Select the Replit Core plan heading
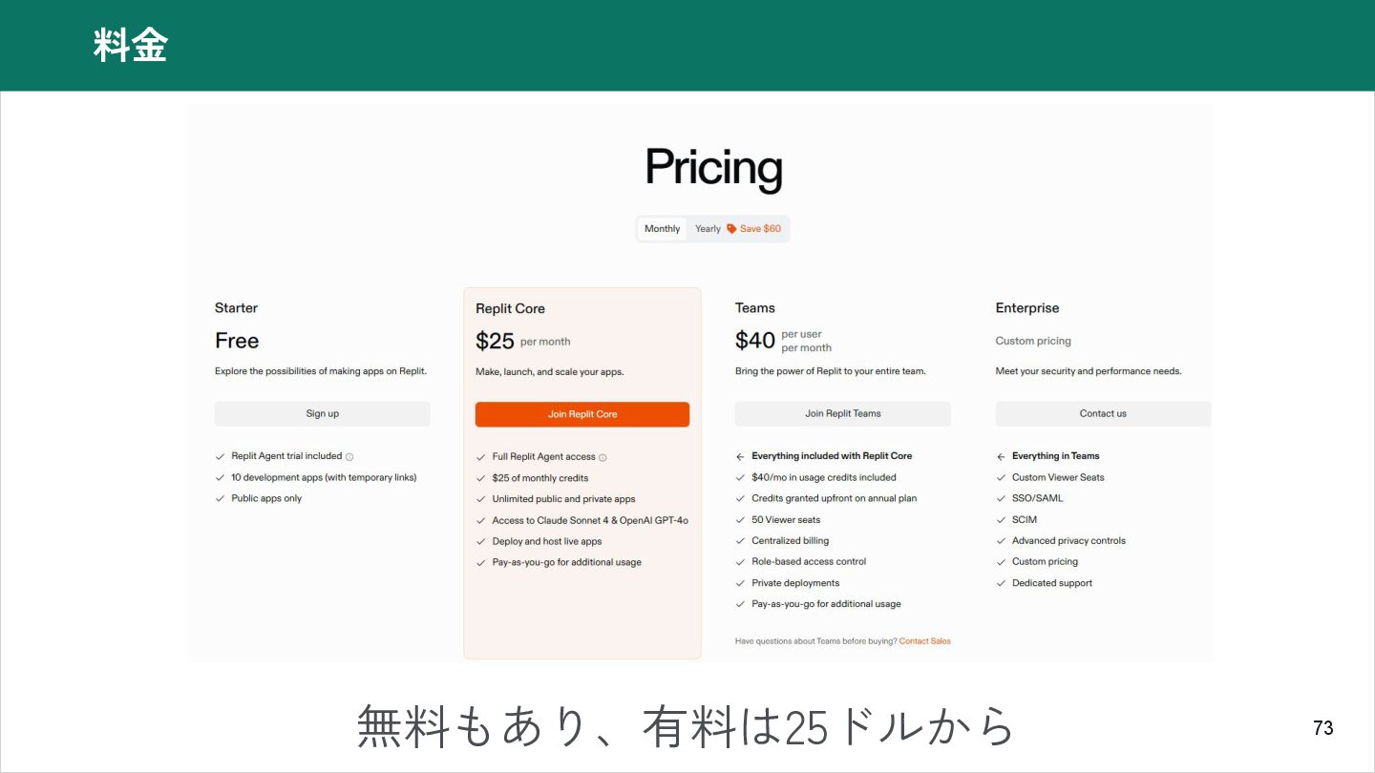This screenshot has width=1375, height=773. (x=510, y=309)
